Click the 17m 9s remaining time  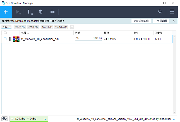coord(97,38)
